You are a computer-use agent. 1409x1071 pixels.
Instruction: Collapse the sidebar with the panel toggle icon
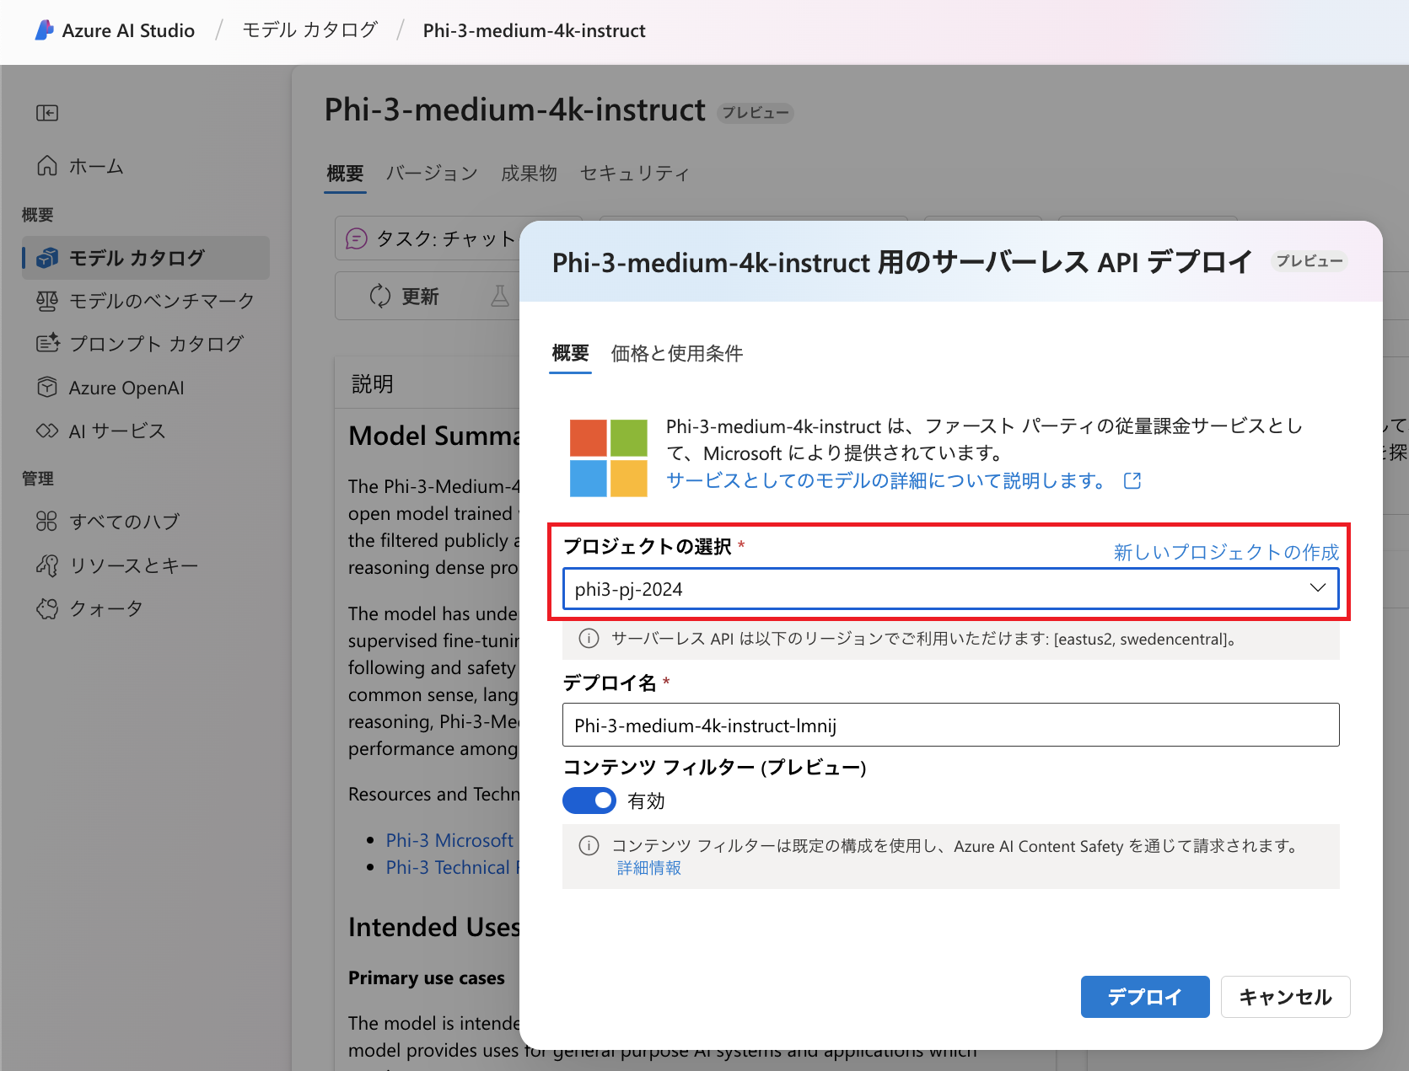pyautogui.click(x=47, y=113)
